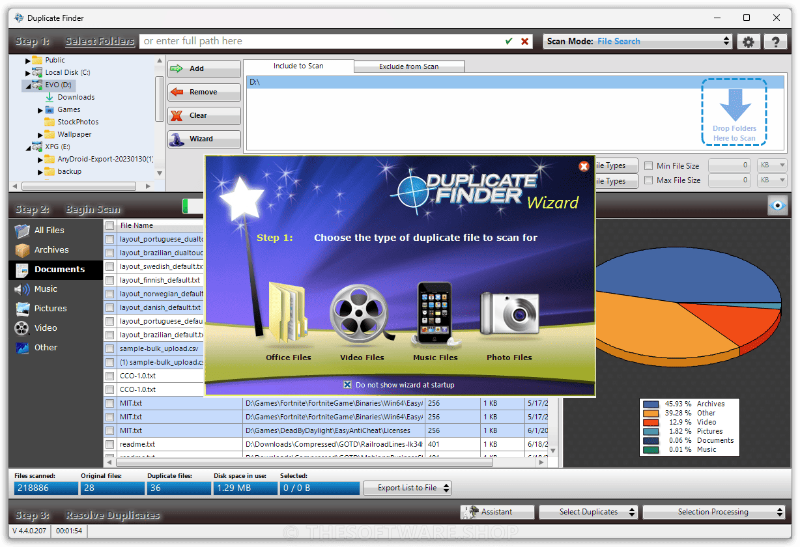Image resolution: width=800 pixels, height=547 pixels.
Task: Click the Select Folders link
Action: [100, 41]
